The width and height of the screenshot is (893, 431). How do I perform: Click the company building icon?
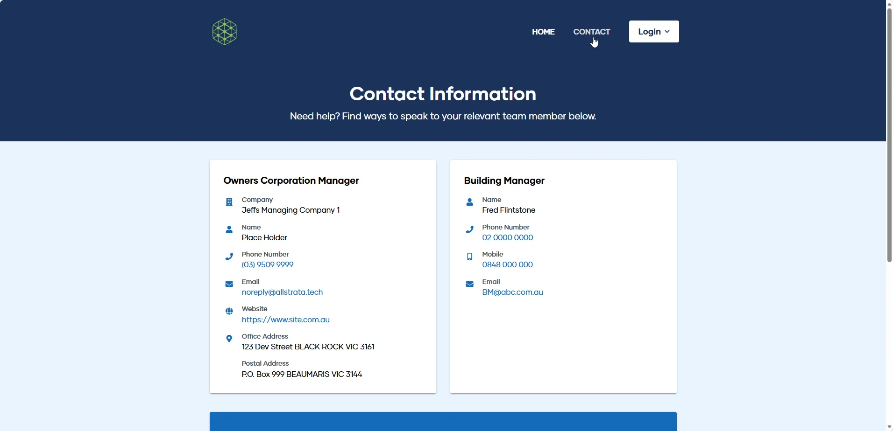click(229, 202)
